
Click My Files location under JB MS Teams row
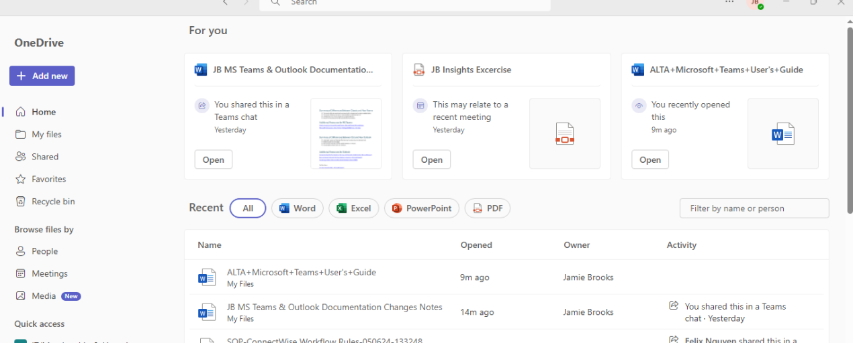pos(240,319)
